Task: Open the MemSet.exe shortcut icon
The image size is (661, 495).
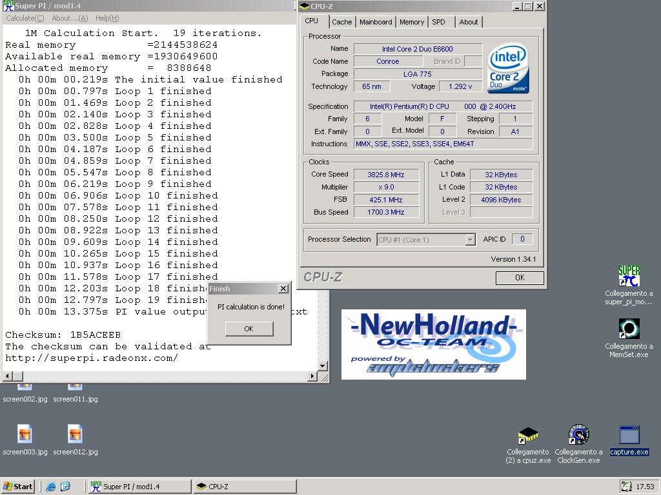Action: click(629, 329)
